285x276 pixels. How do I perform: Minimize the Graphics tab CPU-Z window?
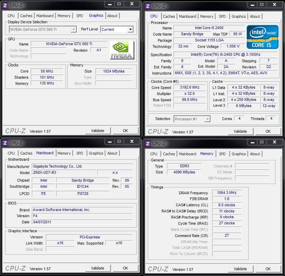coord(110,4)
